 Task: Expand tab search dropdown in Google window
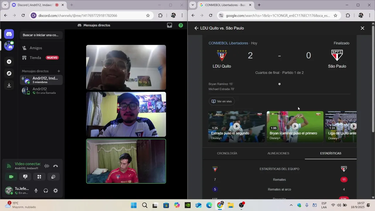click(192, 5)
